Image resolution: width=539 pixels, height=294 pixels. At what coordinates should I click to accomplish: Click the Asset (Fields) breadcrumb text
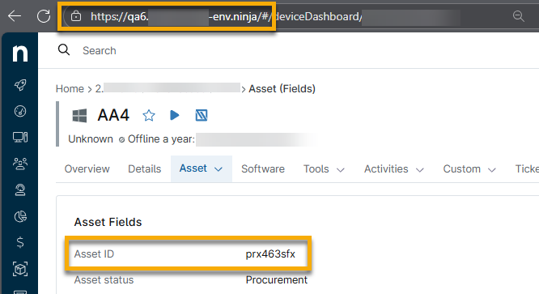point(282,89)
